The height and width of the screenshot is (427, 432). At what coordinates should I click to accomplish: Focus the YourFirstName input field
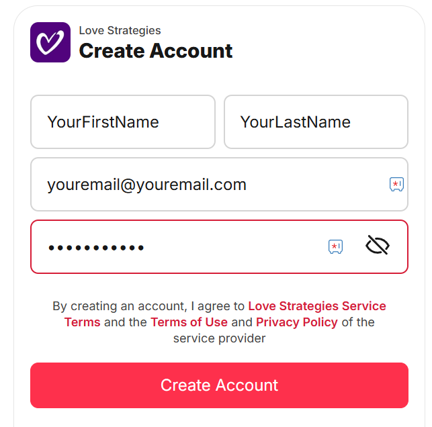click(x=123, y=122)
